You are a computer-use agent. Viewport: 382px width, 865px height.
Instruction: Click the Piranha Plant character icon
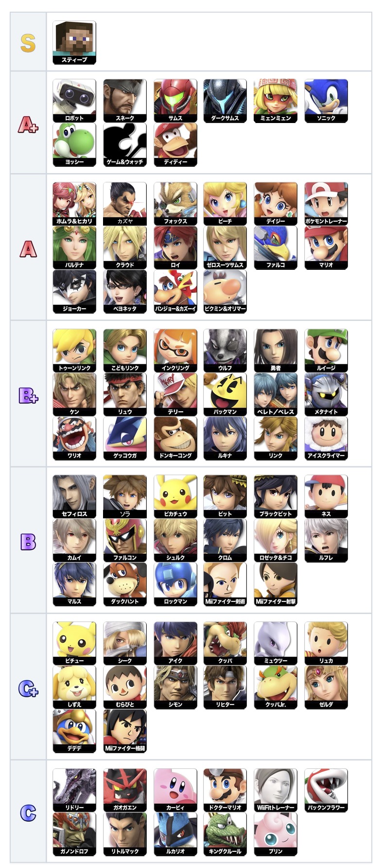326,790
